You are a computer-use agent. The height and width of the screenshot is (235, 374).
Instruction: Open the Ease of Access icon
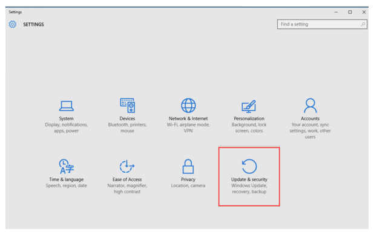pos(127,166)
